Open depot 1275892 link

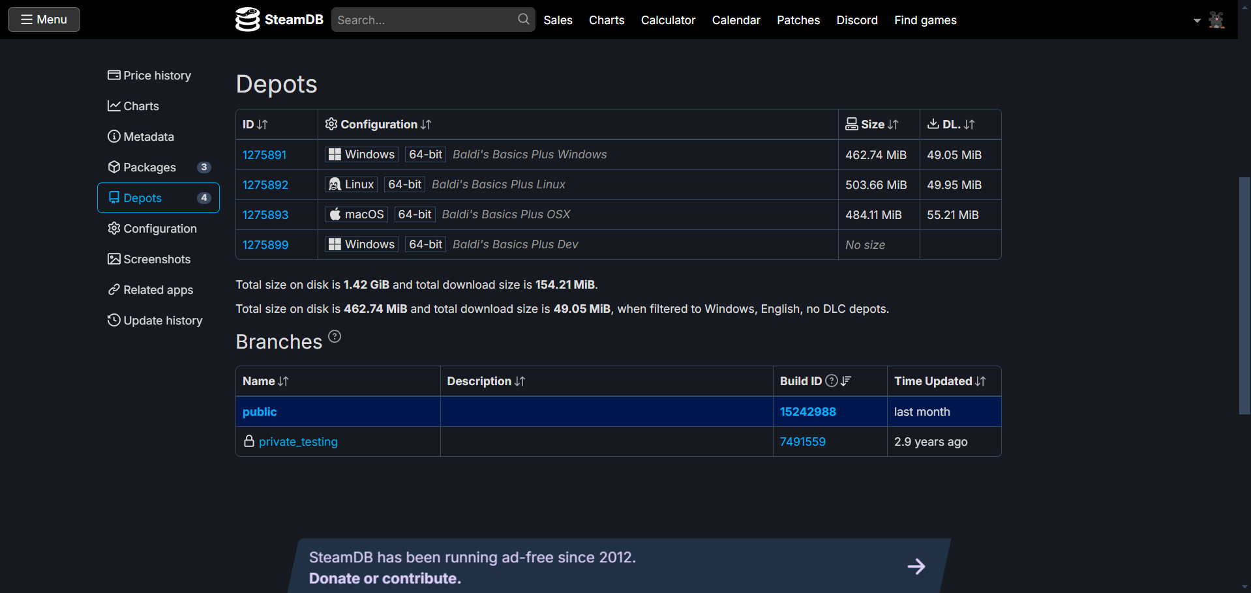click(265, 185)
